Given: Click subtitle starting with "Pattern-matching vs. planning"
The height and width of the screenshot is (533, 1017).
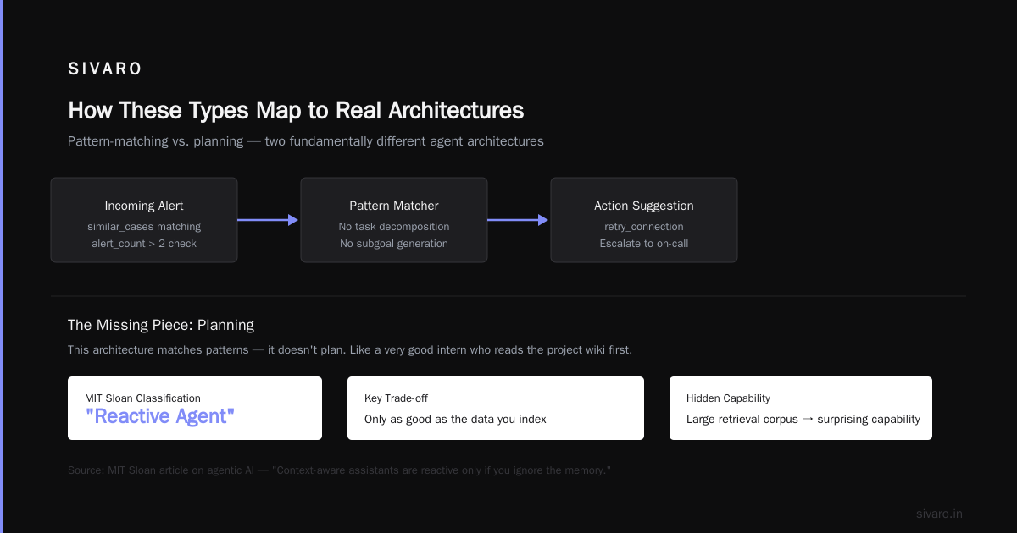Looking at the screenshot, I should 306,141.
